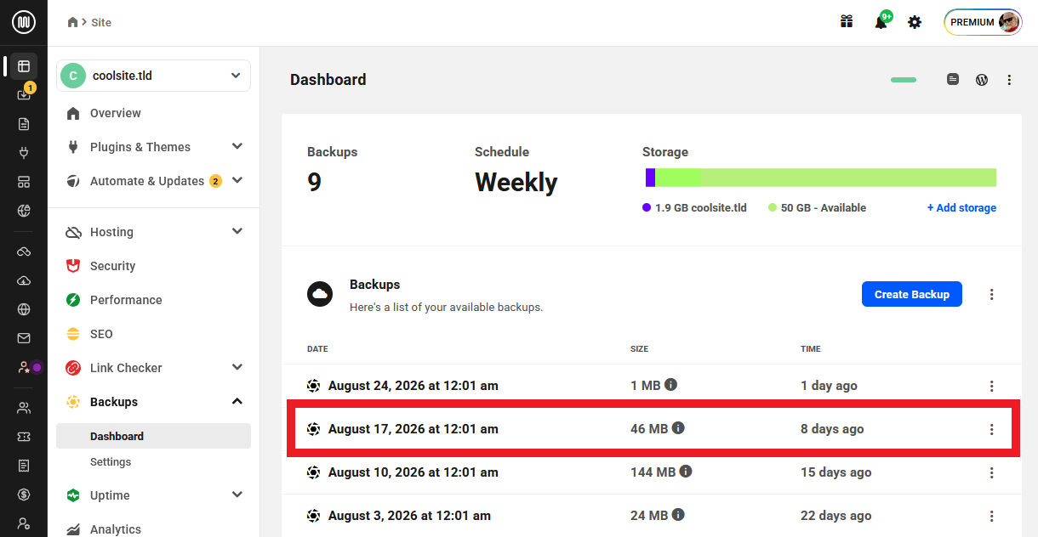Open options for August 24 backup
Image resolution: width=1038 pixels, height=537 pixels.
[991, 386]
